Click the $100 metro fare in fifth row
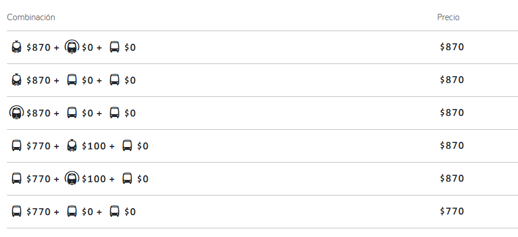 (x=94, y=179)
